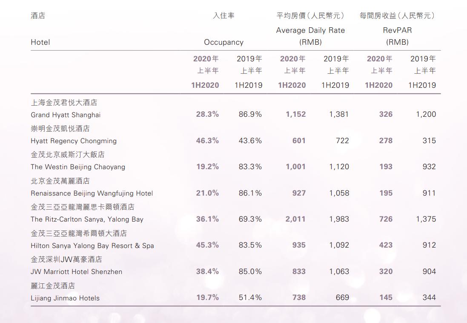
Task: Click the "每間房收益(人民幣元)" header
Action: tap(397, 15)
